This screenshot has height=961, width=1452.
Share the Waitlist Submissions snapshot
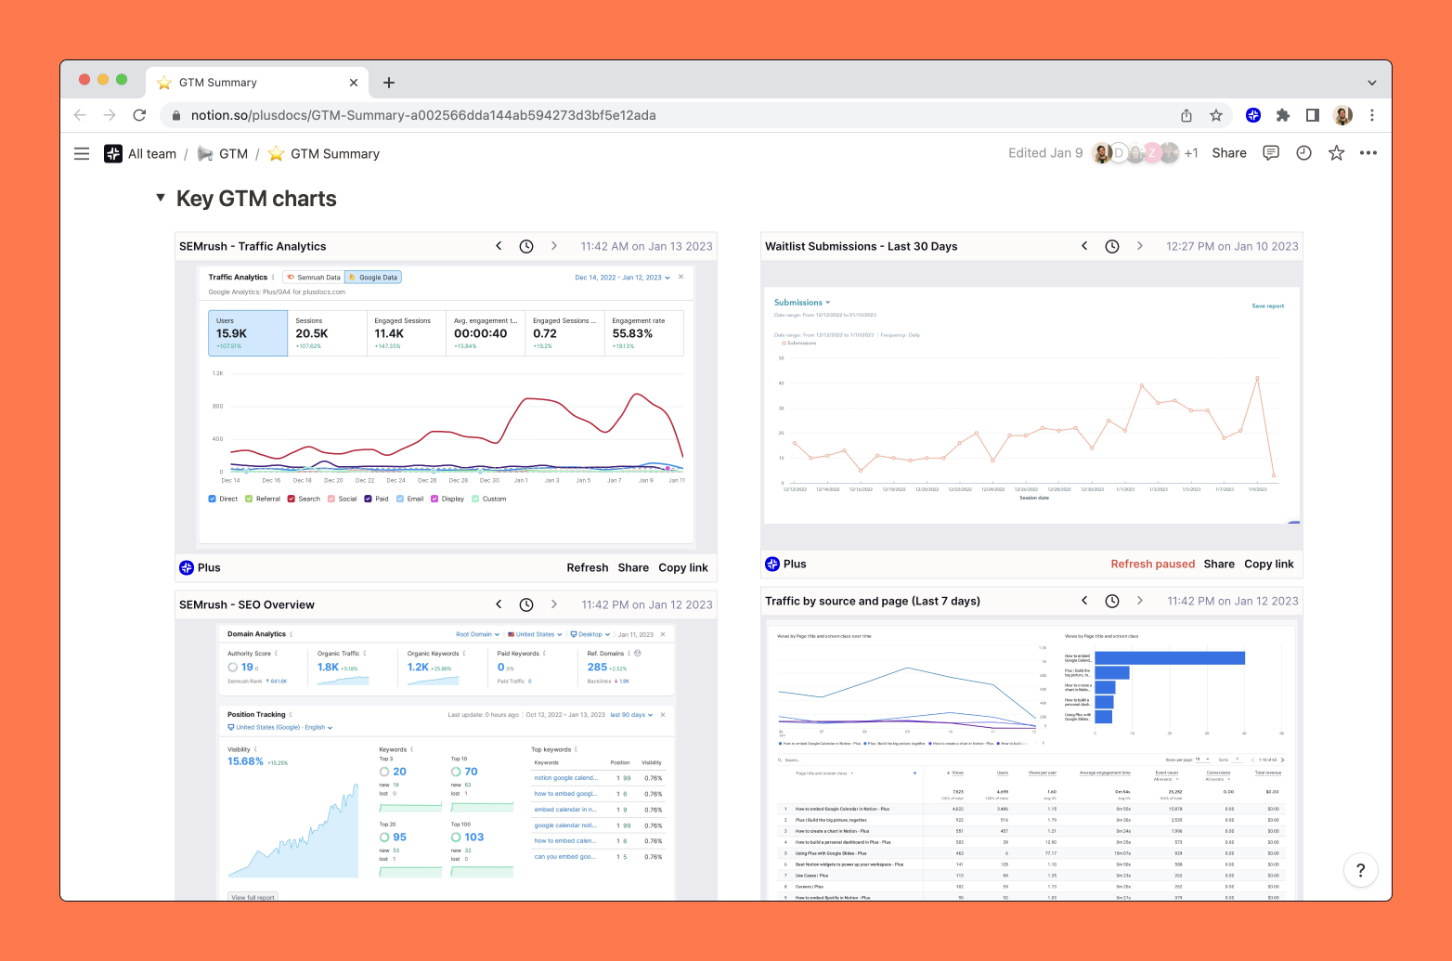(1219, 564)
